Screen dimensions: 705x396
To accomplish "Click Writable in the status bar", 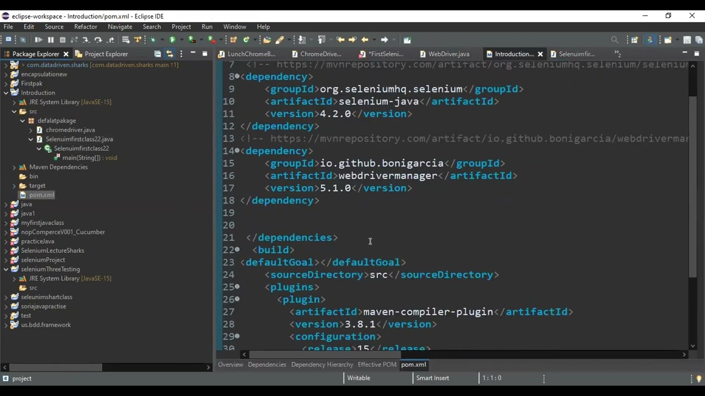I will tap(359, 378).
